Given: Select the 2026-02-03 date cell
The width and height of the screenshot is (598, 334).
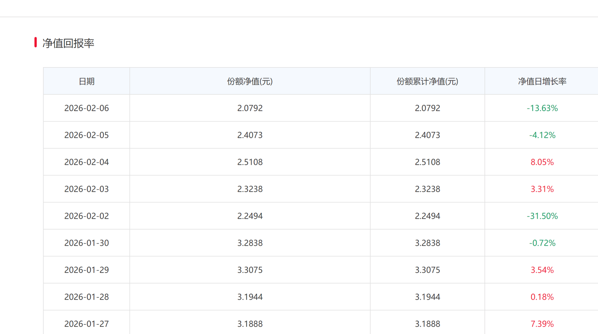Looking at the screenshot, I should tap(86, 189).
